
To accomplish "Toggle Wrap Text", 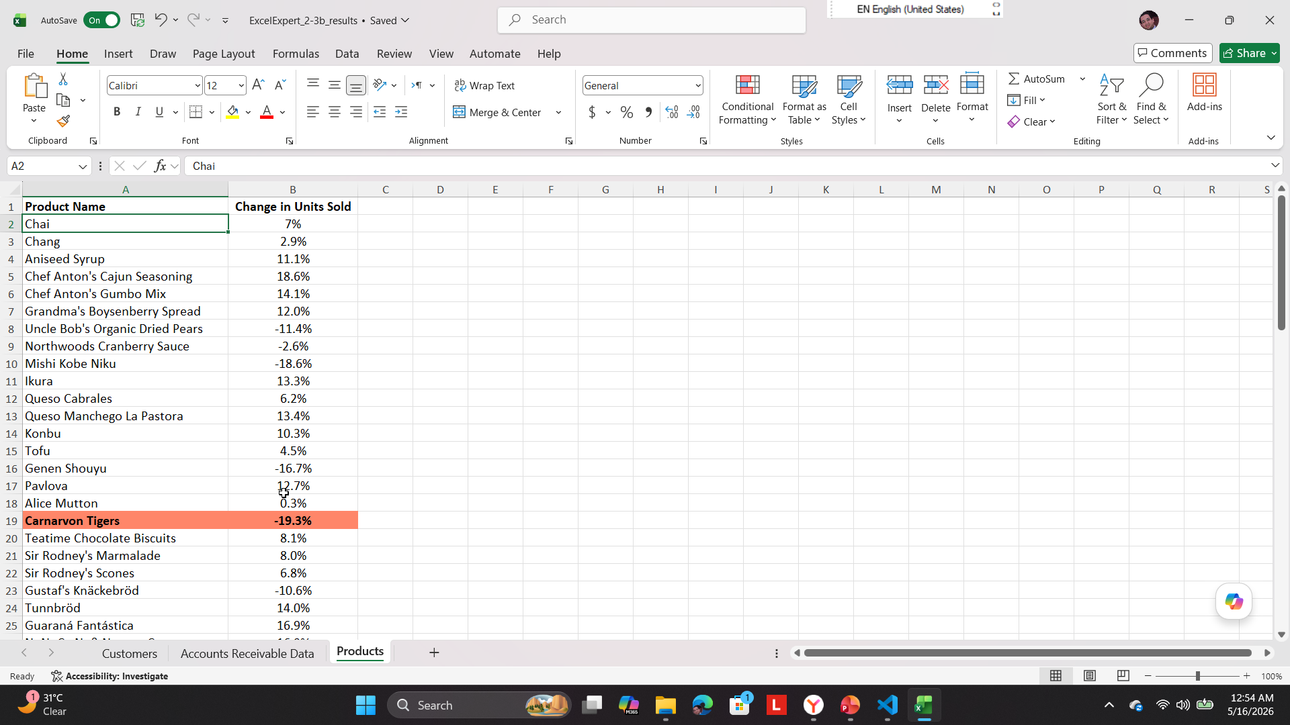I will tap(484, 85).
